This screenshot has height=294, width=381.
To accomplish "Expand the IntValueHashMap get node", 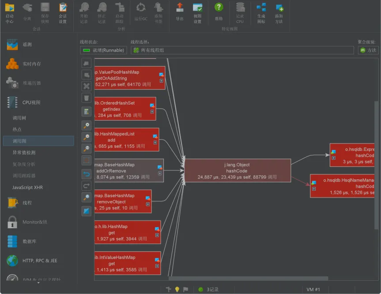I will [x=157, y=266].
